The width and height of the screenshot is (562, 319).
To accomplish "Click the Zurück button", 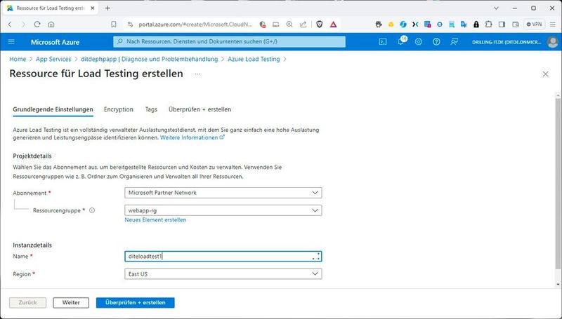I will click(x=27, y=303).
